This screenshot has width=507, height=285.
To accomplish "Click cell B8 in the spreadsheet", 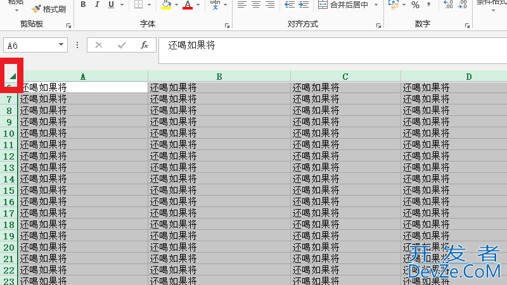I will click(x=219, y=110).
